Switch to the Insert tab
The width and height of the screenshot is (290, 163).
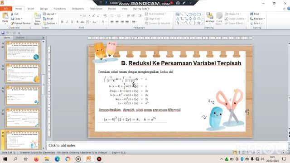(31, 9)
